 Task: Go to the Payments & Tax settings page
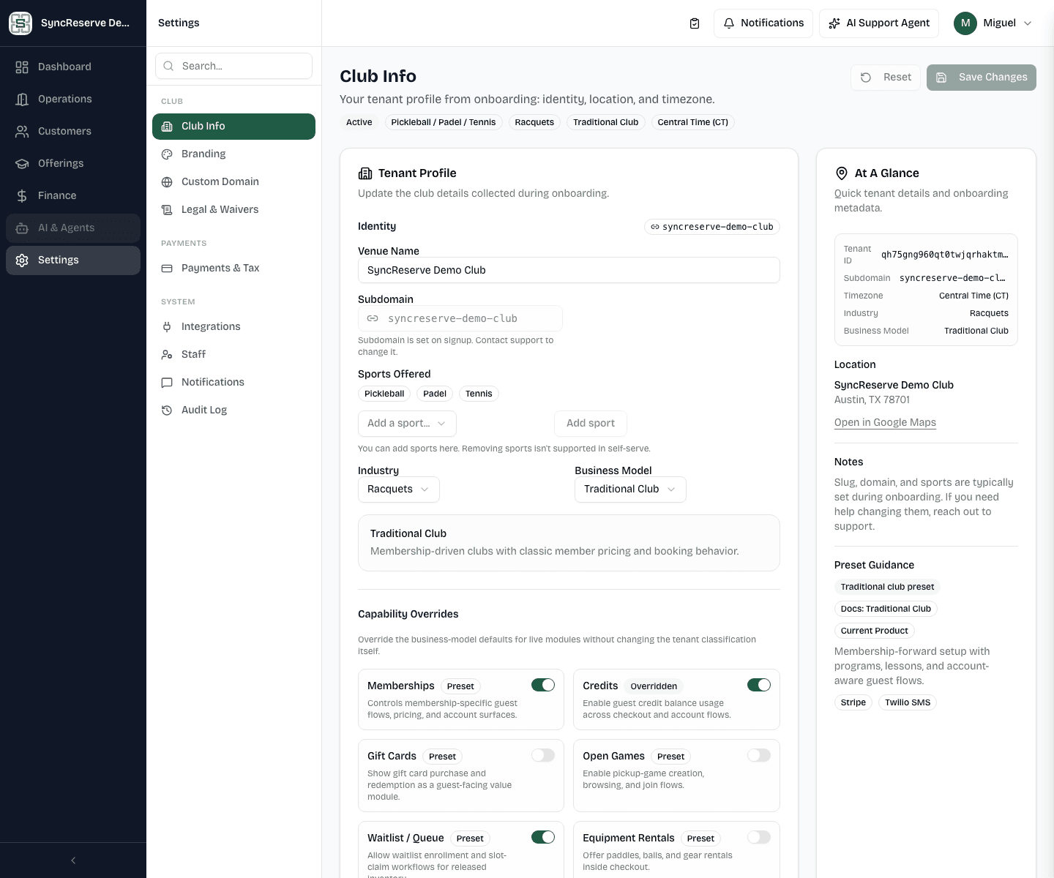click(220, 268)
